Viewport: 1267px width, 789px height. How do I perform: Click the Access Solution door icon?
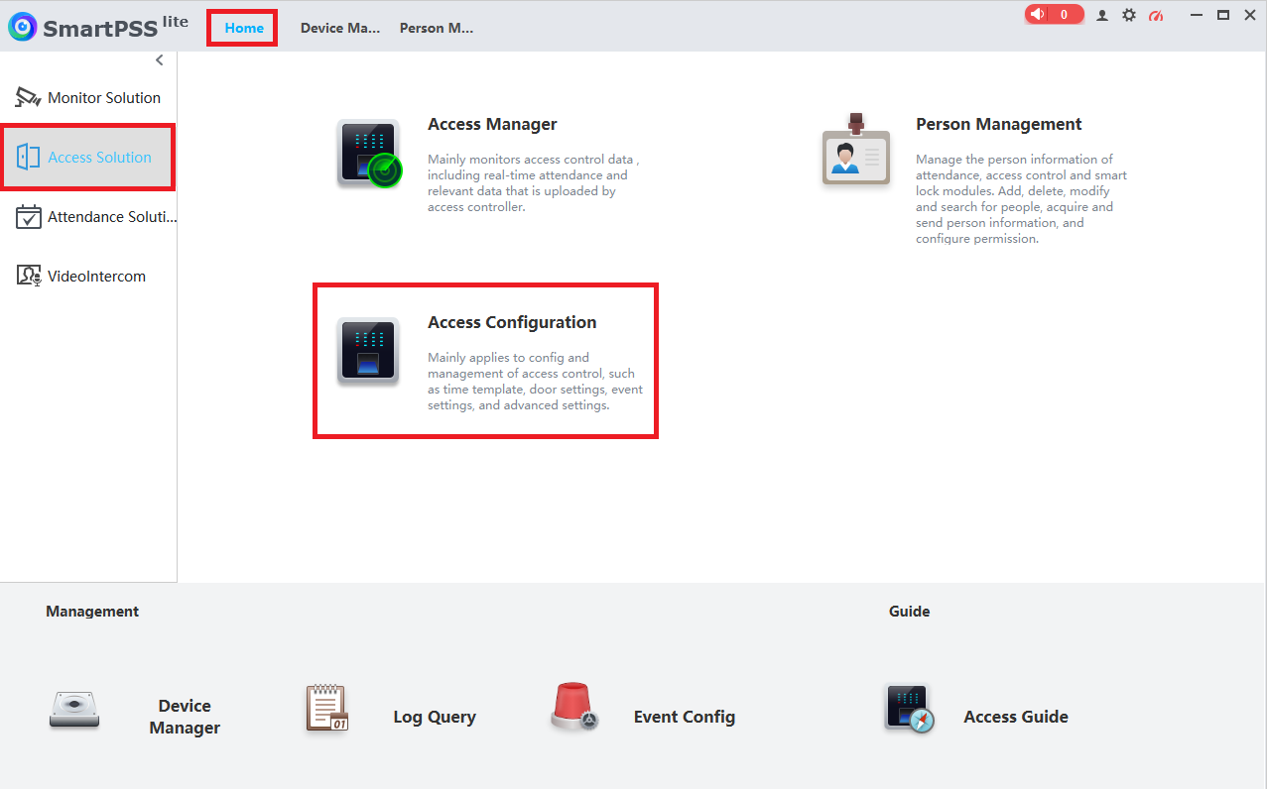tap(28, 157)
